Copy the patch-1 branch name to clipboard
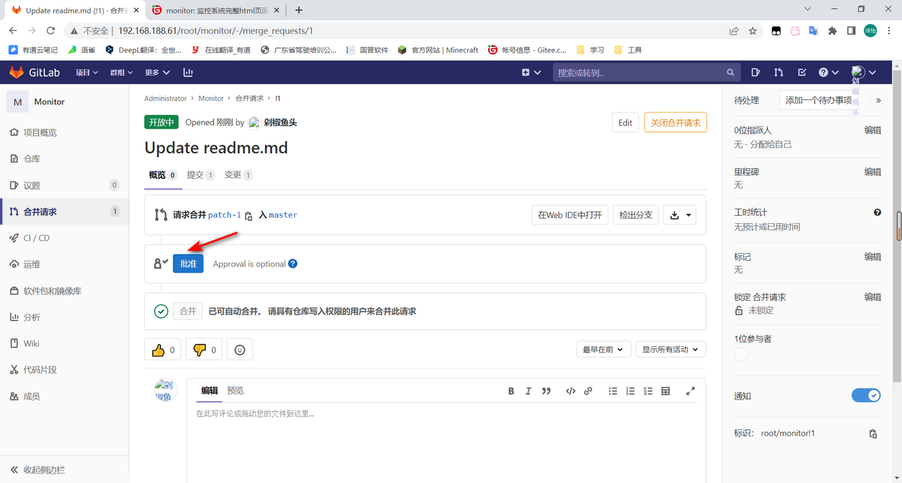 pos(248,215)
